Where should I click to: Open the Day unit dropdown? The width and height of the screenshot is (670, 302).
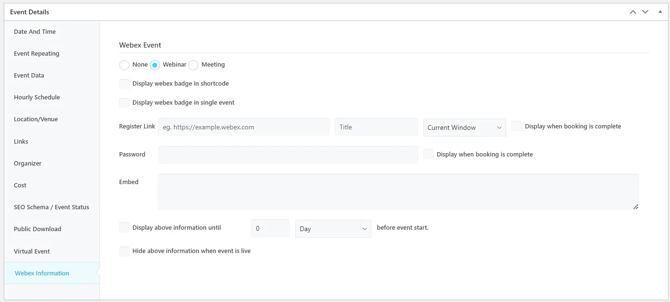[333, 229]
